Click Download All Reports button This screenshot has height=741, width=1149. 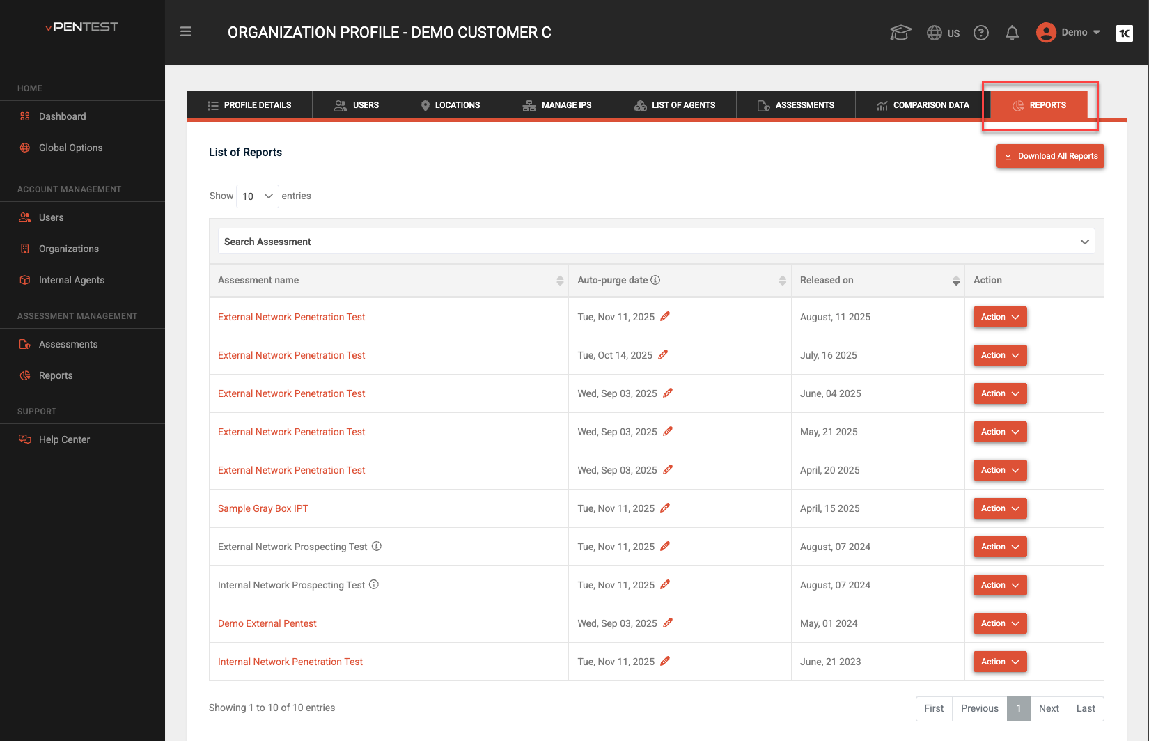click(x=1050, y=156)
